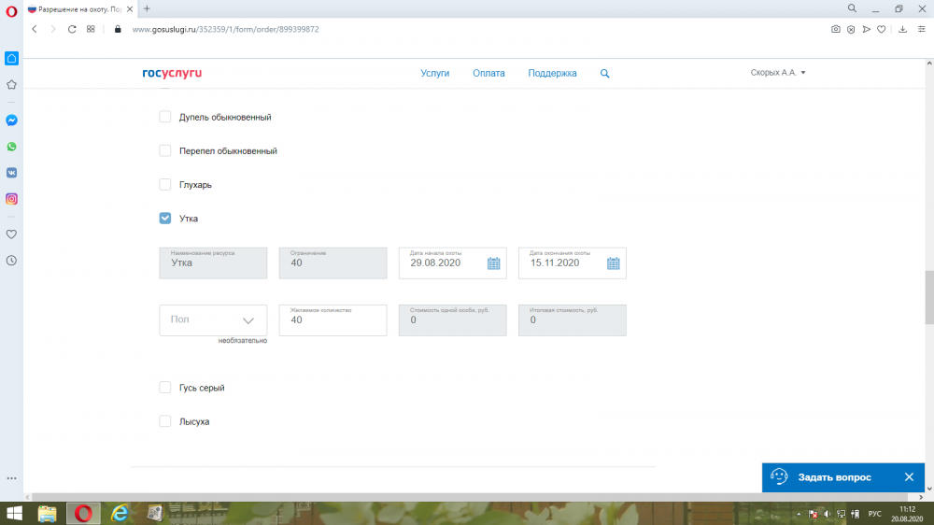The height and width of the screenshot is (525, 934).
Task: Open File Explorer from taskbar
Action: (47, 513)
